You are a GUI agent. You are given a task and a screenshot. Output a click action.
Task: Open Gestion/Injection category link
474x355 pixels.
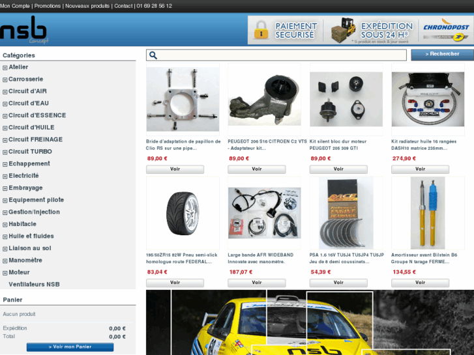click(x=34, y=212)
